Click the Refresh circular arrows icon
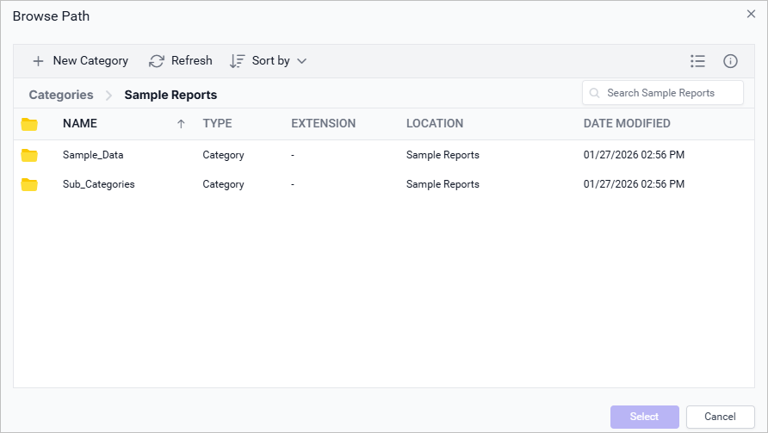Viewport: 768px width, 433px height. click(157, 61)
